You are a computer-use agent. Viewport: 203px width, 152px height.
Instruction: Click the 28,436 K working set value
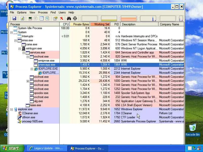[x=105, y=81]
